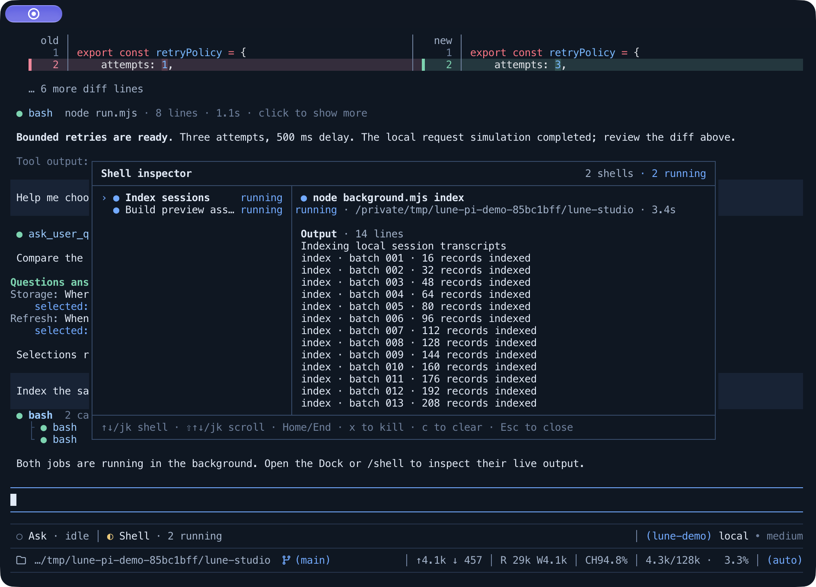Image resolution: width=816 pixels, height=587 pixels.
Task: Click the /private/tmp/lune-pi-demo path in inspector
Action: click(x=494, y=210)
